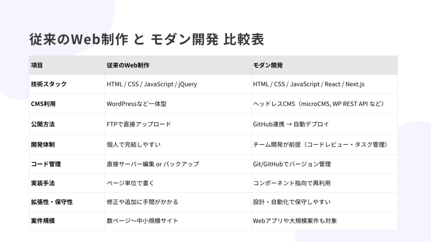Click the WordPressなど一体型 cell
This screenshot has width=431, height=242.
[x=136, y=104]
